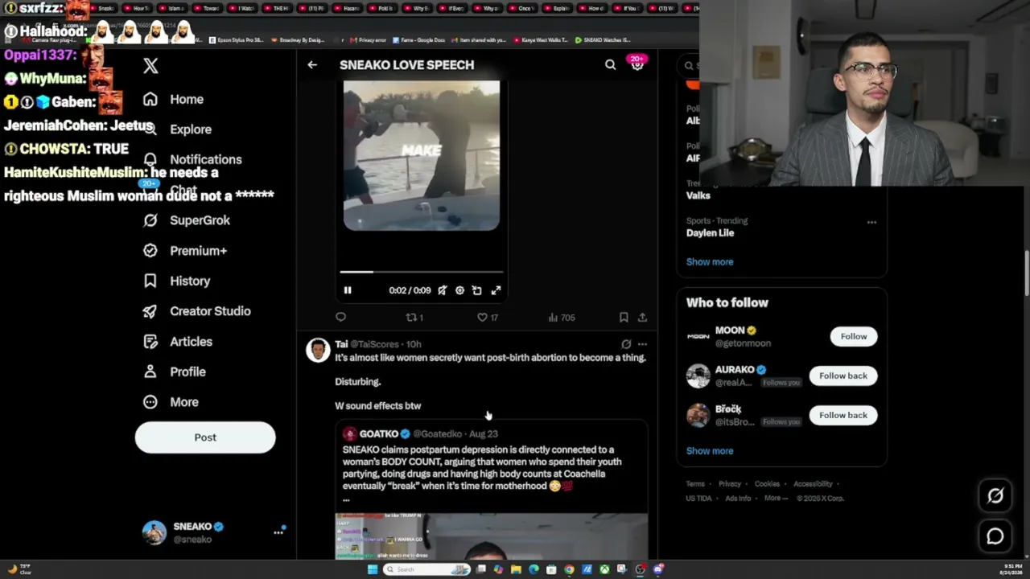
Task: Repost the video post with 1 repost
Action: [414, 318]
